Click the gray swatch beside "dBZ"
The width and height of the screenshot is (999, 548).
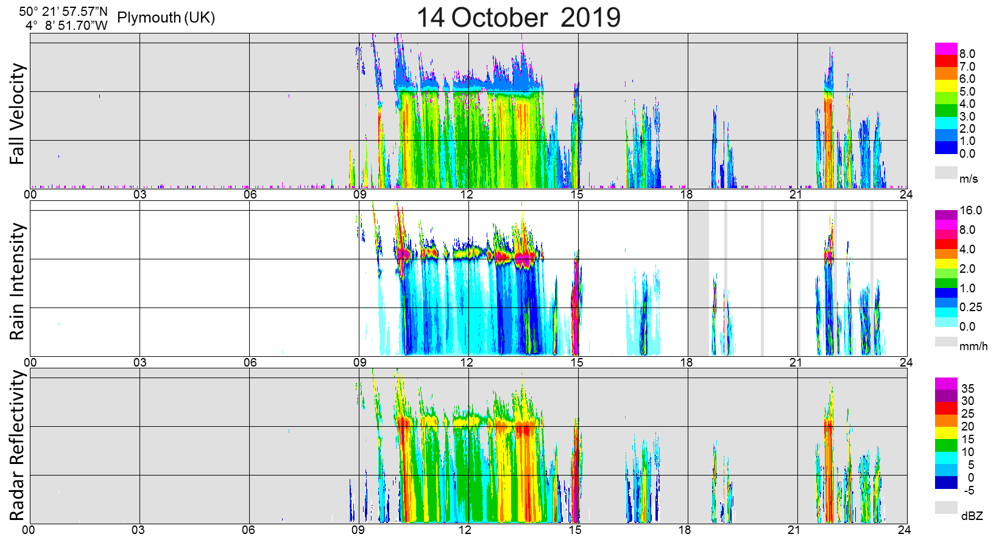(x=946, y=507)
